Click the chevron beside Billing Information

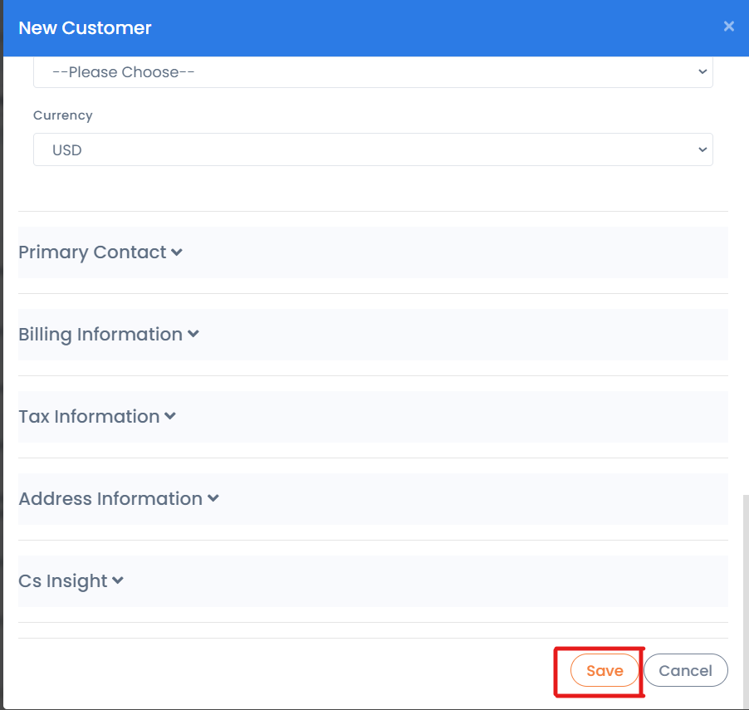(193, 334)
